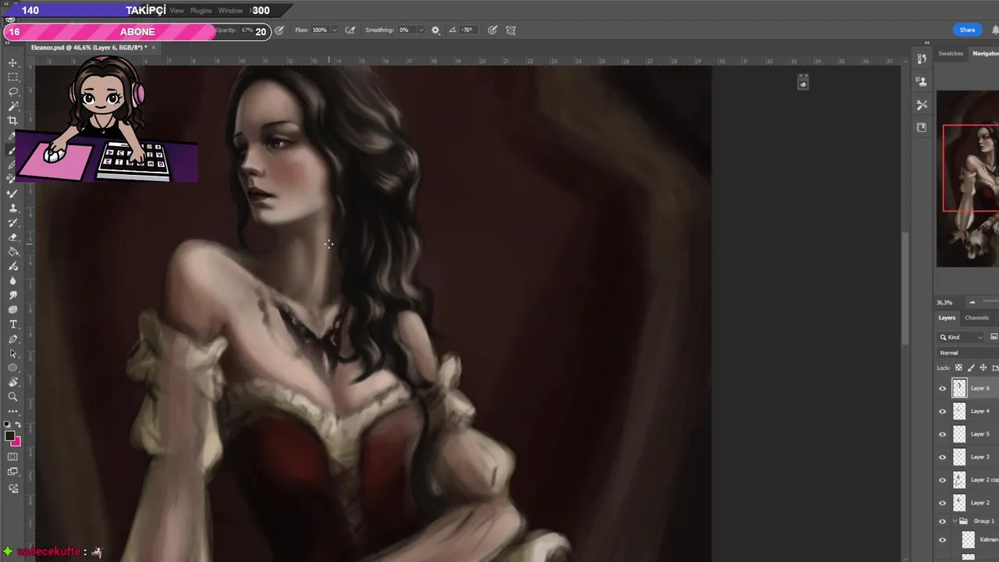Lock image pixels brush icon

[971, 368]
